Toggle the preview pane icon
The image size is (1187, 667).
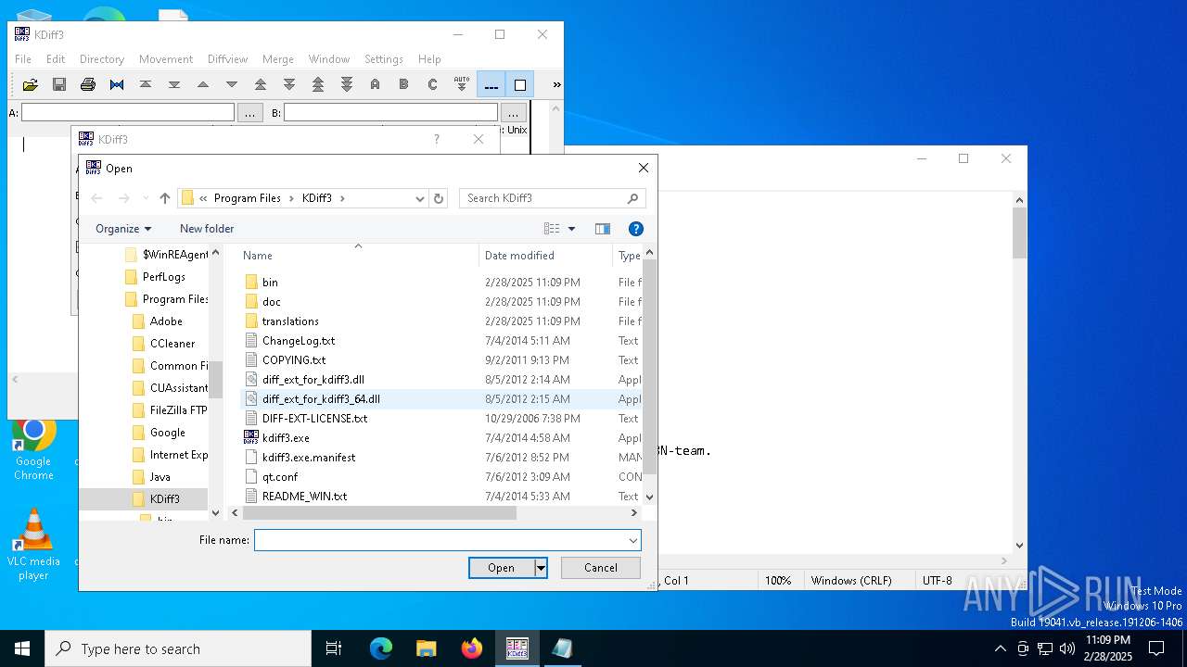[602, 229]
